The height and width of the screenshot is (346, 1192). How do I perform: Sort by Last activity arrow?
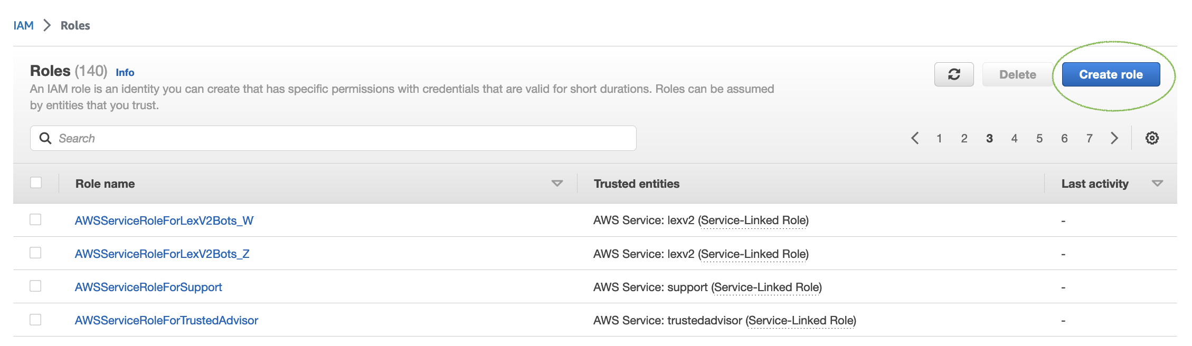coord(1157,184)
